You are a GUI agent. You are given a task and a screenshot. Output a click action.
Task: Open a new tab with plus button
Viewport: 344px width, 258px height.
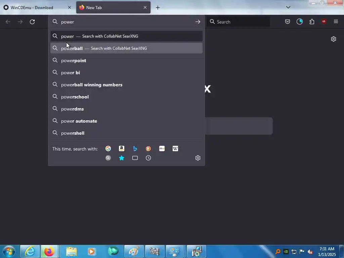pyautogui.click(x=158, y=8)
